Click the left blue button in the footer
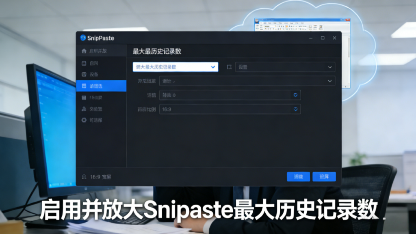The width and height of the screenshot is (416, 234). (298, 177)
